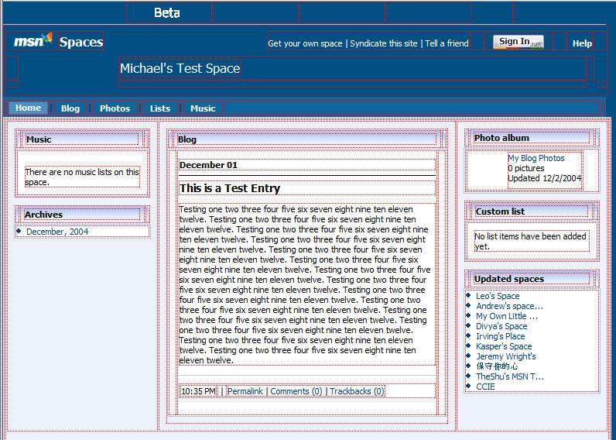Go to the Lists tab
Viewport: 616px width, 440px height.
click(160, 108)
